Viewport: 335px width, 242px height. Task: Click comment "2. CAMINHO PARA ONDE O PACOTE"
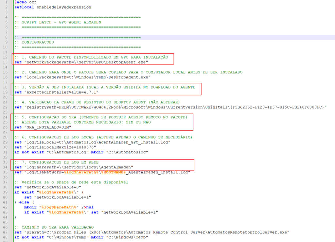(128, 72)
